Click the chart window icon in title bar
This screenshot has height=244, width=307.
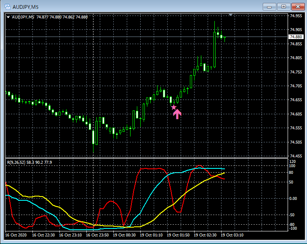click(x=8, y=7)
